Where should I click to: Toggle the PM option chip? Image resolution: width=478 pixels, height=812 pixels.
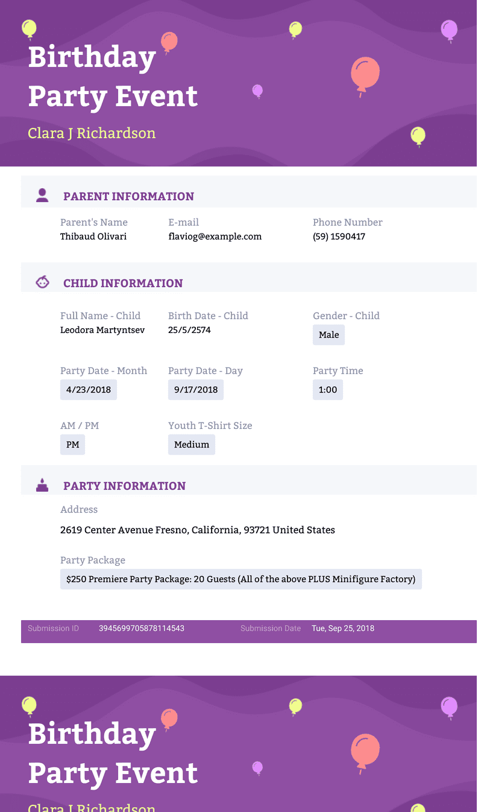tap(72, 445)
